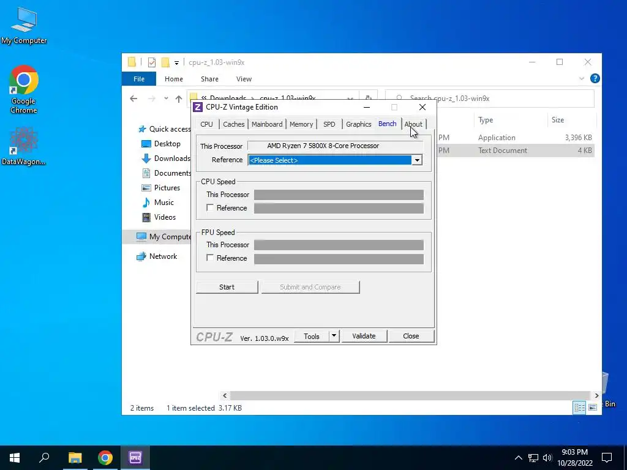Open the Home ribbon tab
This screenshot has height=470, width=627.
pyautogui.click(x=173, y=79)
